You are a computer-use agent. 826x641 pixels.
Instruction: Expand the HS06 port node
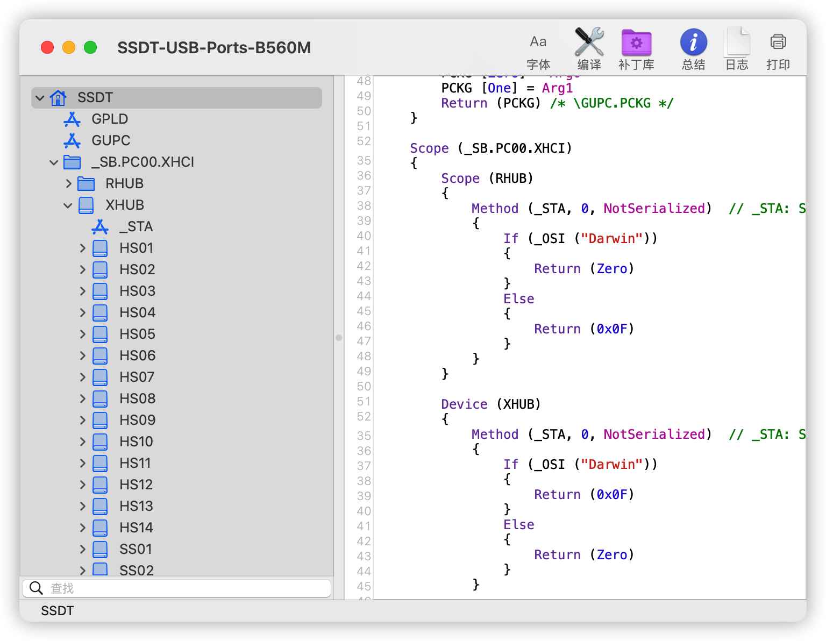[82, 355]
